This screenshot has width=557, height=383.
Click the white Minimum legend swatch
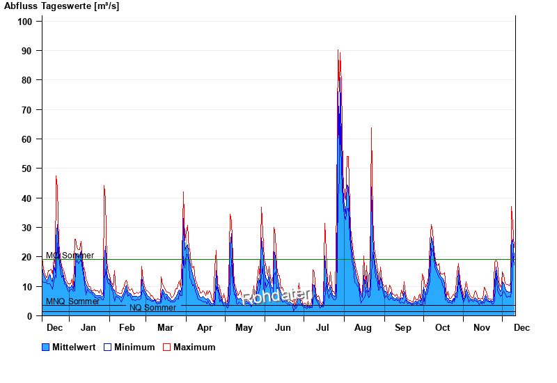click(x=107, y=347)
